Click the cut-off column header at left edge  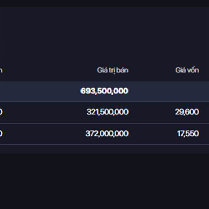(x=1, y=70)
